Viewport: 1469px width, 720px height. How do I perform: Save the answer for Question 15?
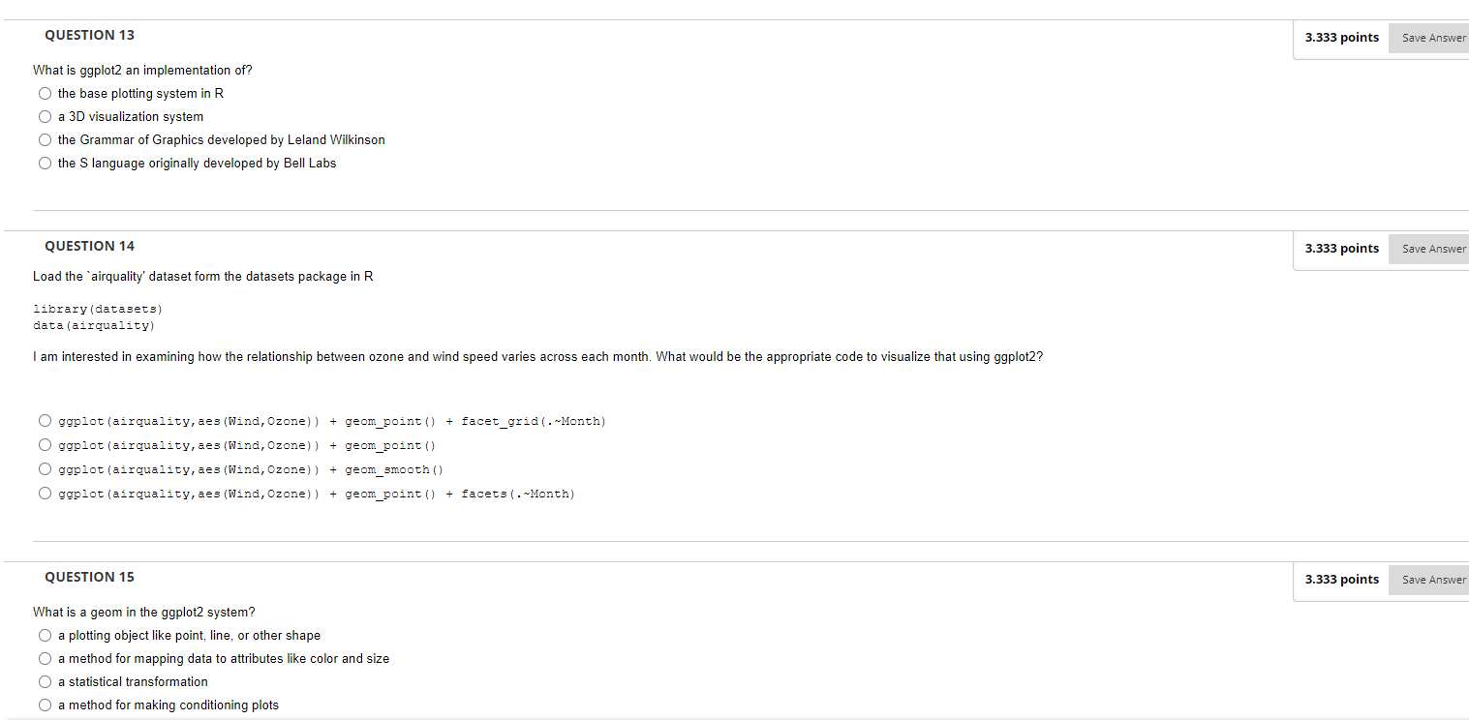[1431, 580]
